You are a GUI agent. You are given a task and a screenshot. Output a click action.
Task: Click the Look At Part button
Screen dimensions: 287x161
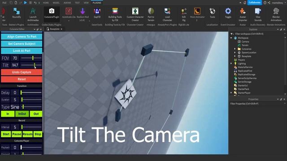tap(22, 51)
